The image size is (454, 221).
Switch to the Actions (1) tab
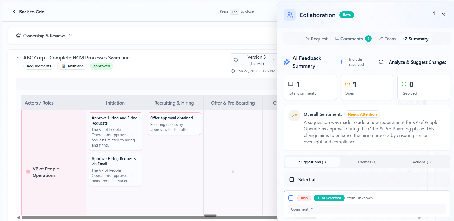pos(421,162)
